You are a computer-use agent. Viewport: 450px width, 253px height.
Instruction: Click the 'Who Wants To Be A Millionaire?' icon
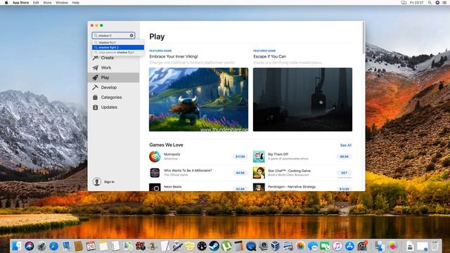pyautogui.click(x=155, y=173)
